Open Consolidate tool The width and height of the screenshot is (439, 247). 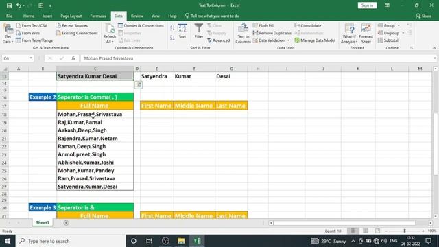[308, 25]
